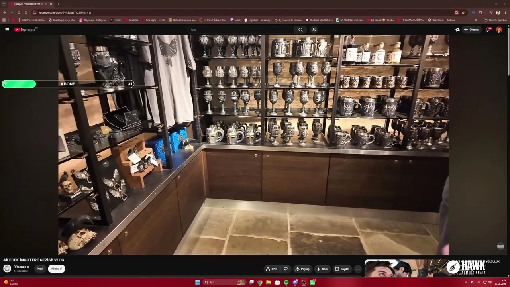
Task: Click the Soru ask button
Action: pos(322,269)
